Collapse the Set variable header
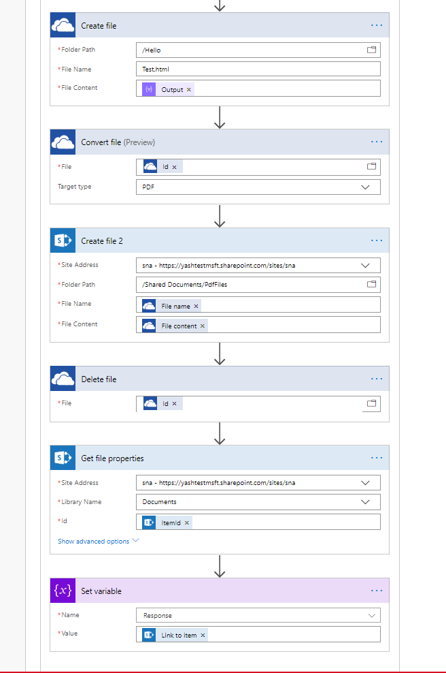The height and width of the screenshot is (673, 446). pos(220,591)
